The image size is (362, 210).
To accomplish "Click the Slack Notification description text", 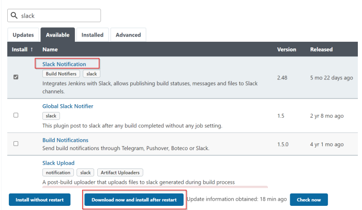I will [150, 87].
